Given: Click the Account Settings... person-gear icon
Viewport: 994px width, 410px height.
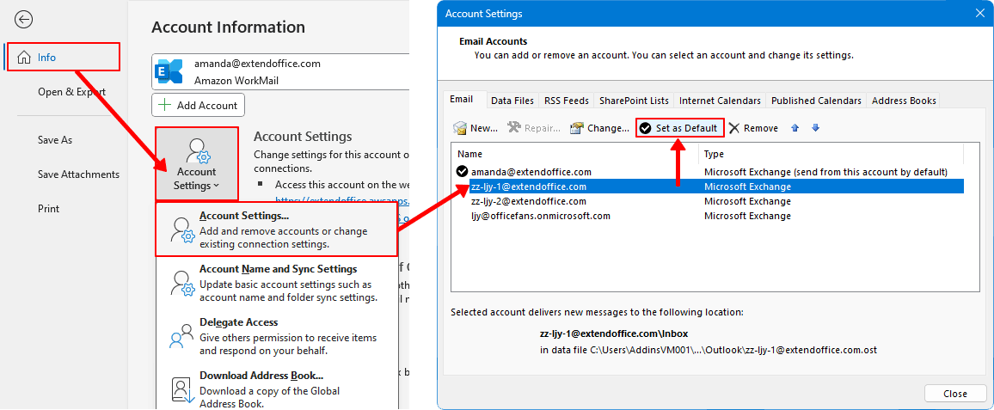Looking at the screenshot, I should [x=182, y=230].
